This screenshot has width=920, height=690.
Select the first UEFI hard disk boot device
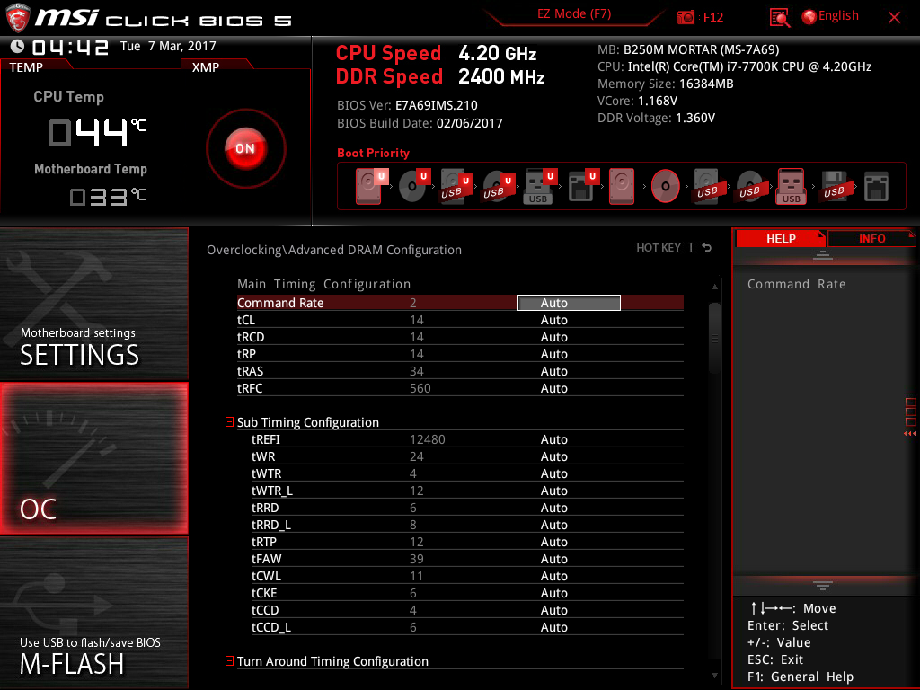pyautogui.click(x=369, y=187)
